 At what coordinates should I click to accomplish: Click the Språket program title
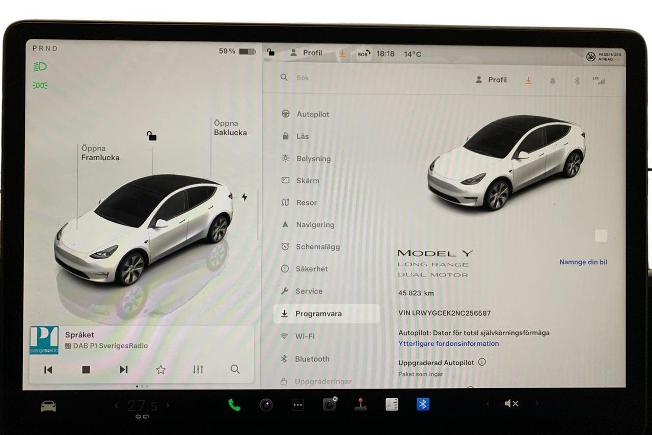79,335
